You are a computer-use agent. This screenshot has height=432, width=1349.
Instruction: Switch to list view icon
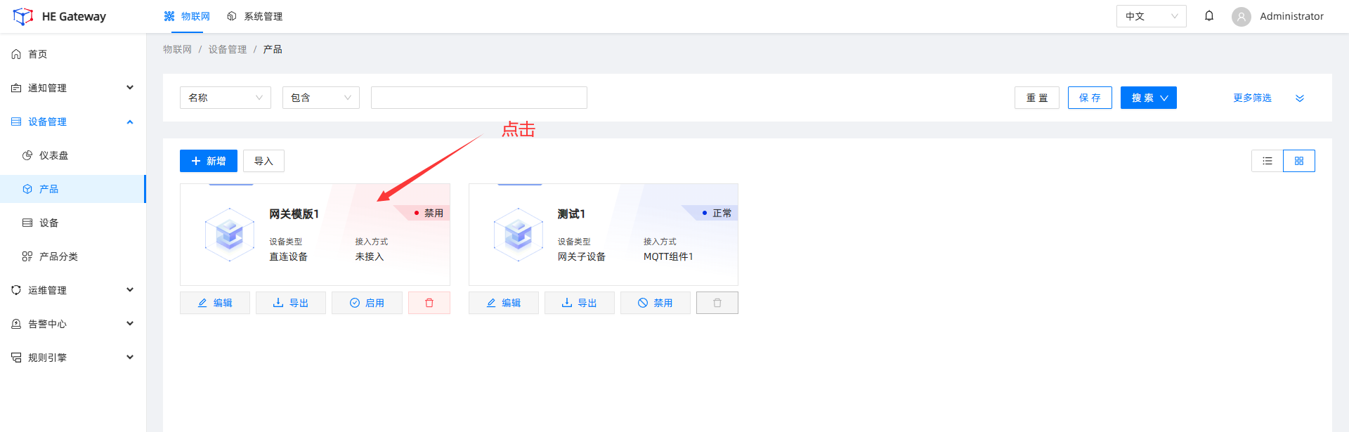click(1267, 161)
